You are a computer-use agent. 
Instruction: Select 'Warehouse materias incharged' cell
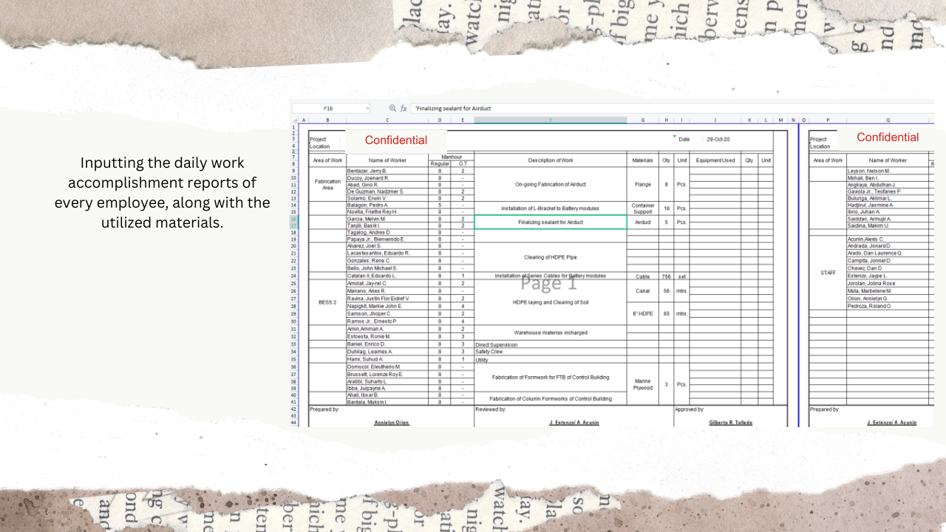551,332
